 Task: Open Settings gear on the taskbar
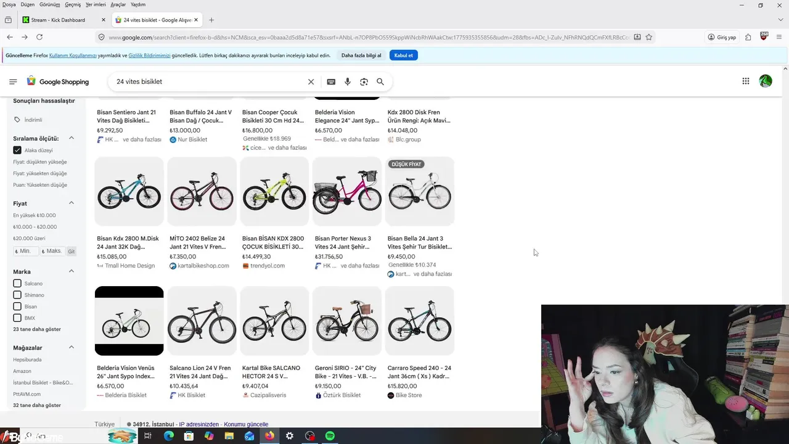point(290,436)
